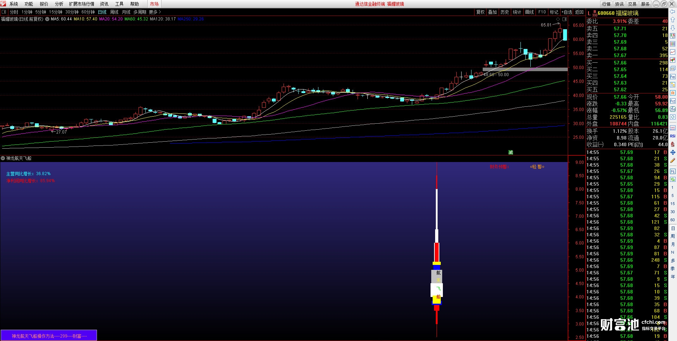
Task: Open the fx formula icon in sidebar
Action: [x=673, y=109]
